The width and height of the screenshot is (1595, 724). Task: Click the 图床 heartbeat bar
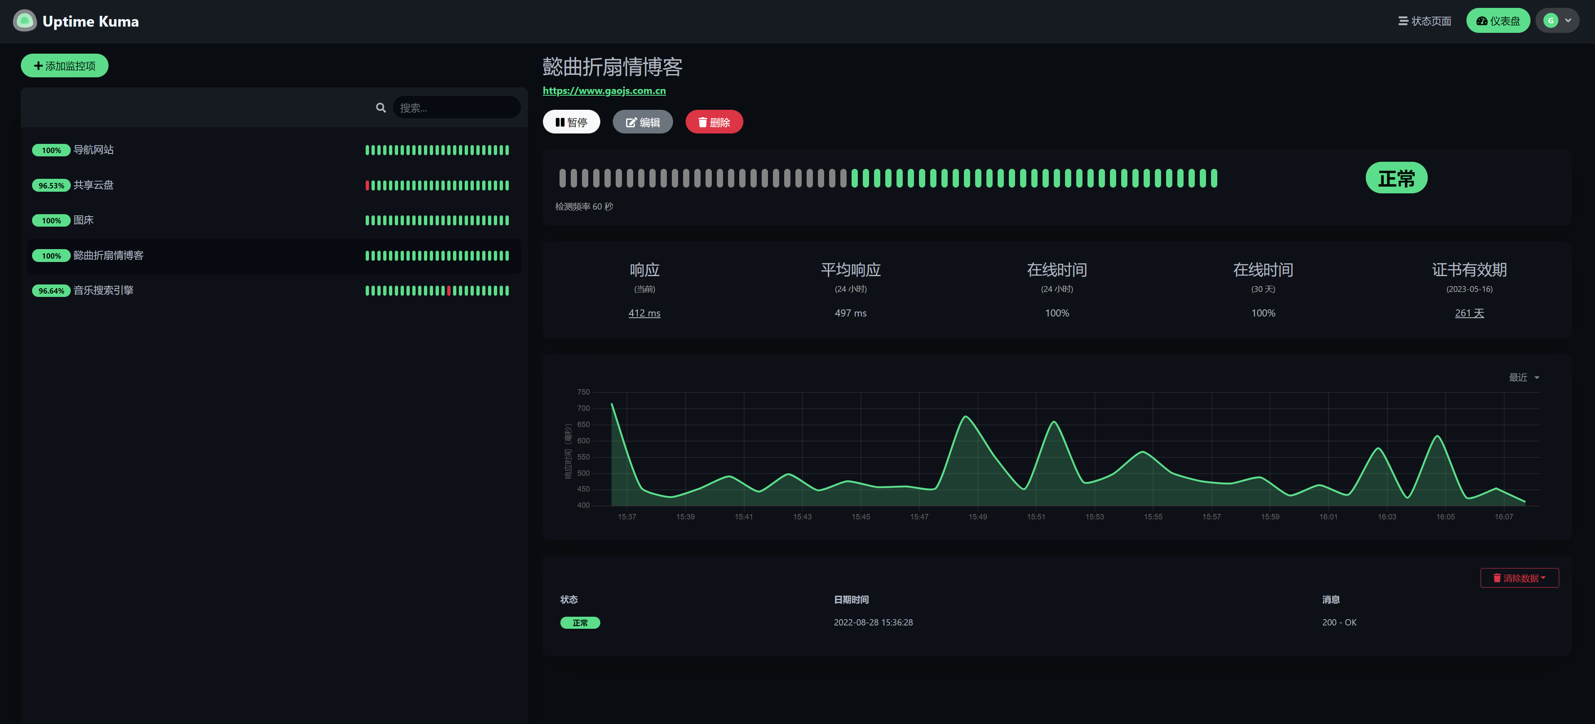pos(437,220)
